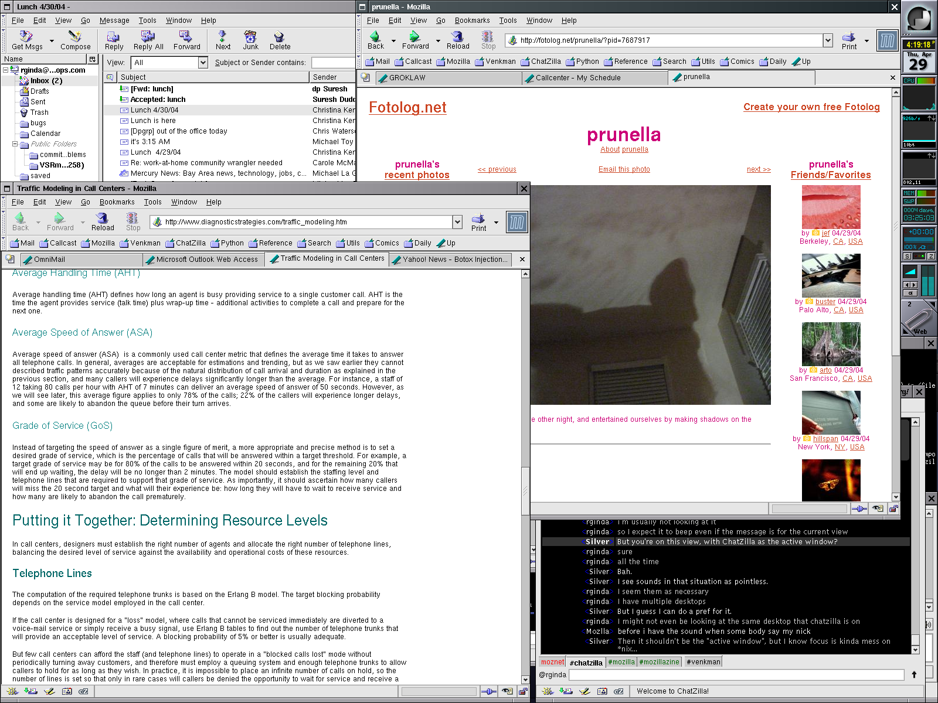This screenshot has height=703, width=938.
Task: Open the Print dropdown arrow in the prunella window
Action: pos(866,41)
